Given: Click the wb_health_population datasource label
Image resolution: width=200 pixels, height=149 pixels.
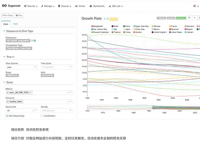Looking at the screenshot, I should 18,41.
